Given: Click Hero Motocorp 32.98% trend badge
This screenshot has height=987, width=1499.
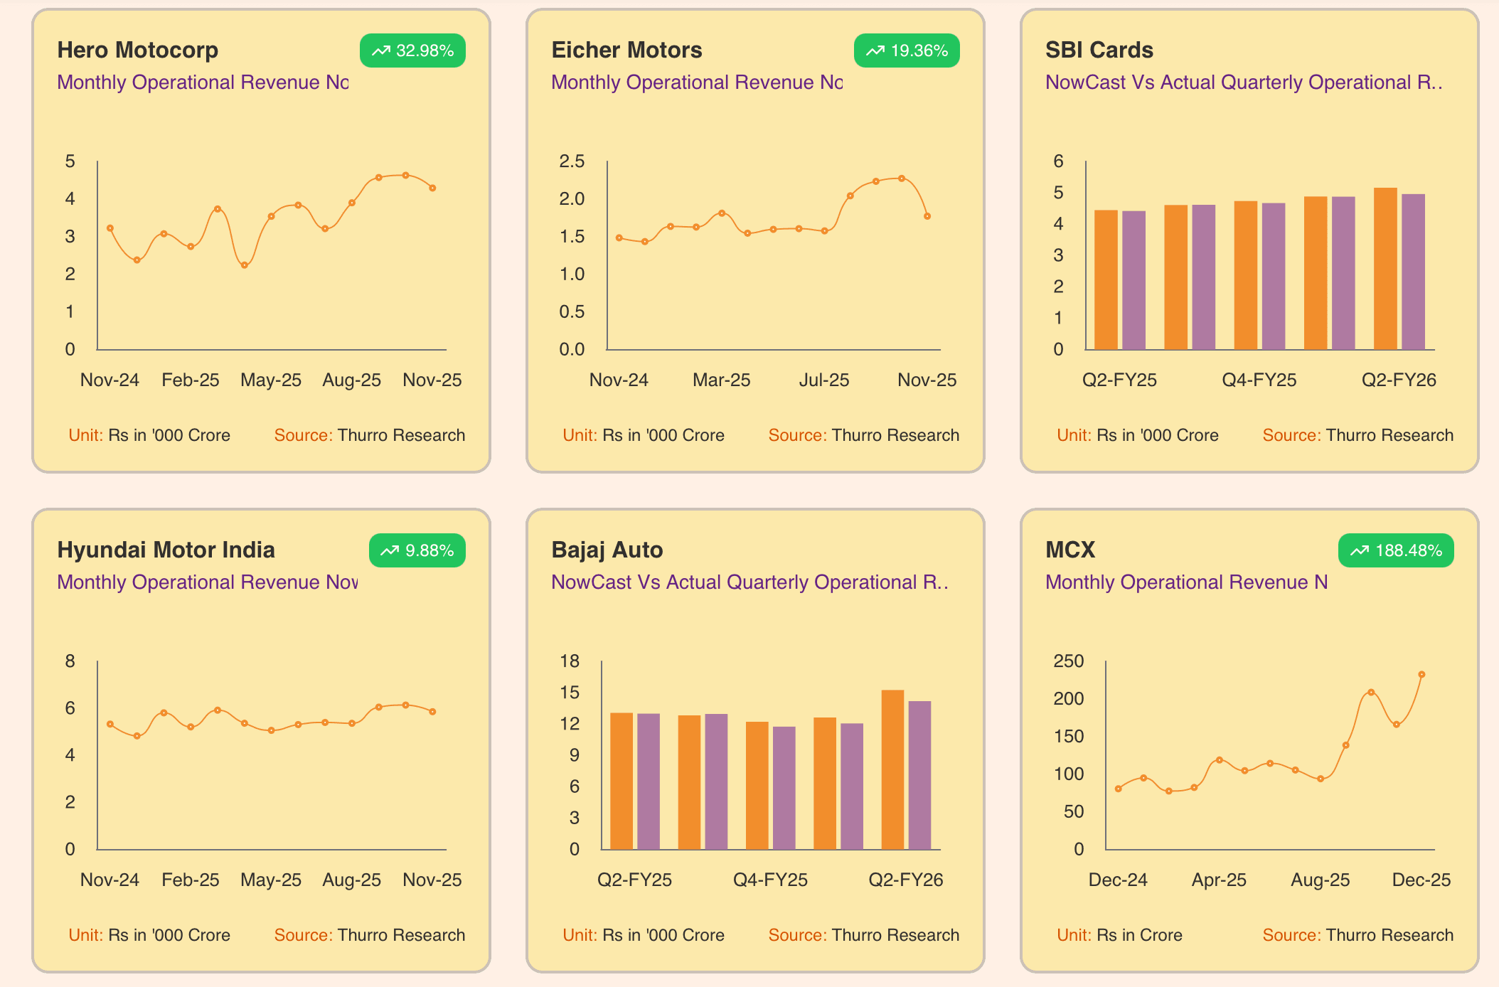Looking at the screenshot, I should coord(412,51).
